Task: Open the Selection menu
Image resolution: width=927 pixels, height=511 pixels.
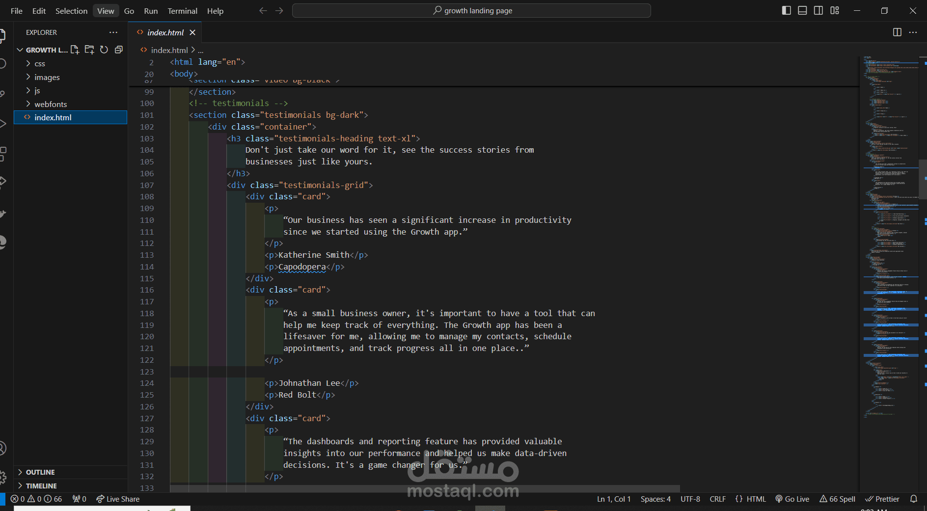Action: (x=71, y=11)
